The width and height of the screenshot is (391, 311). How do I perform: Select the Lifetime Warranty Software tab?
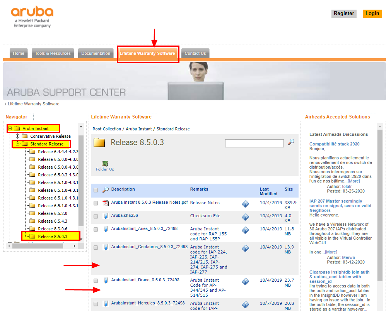[x=147, y=53]
